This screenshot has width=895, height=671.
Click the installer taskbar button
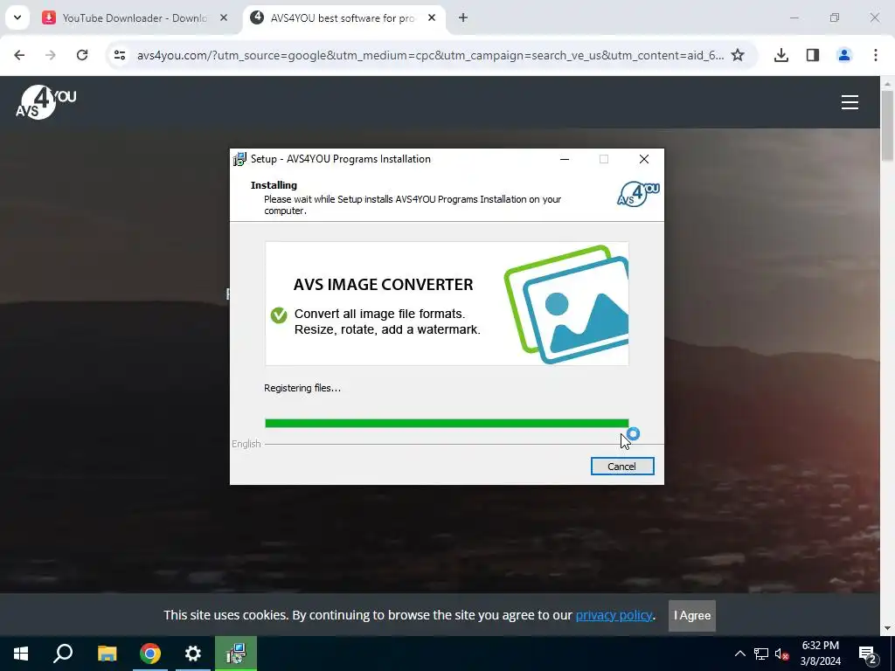click(x=236, y=654)
